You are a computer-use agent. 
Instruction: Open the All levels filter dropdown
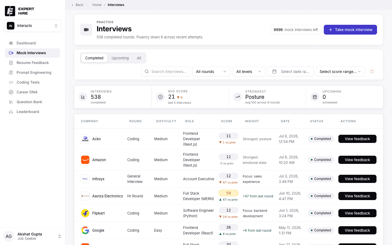point(249,72)
